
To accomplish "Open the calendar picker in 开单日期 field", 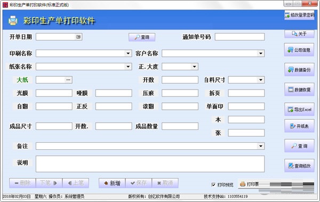I will (x=78, y=37).
